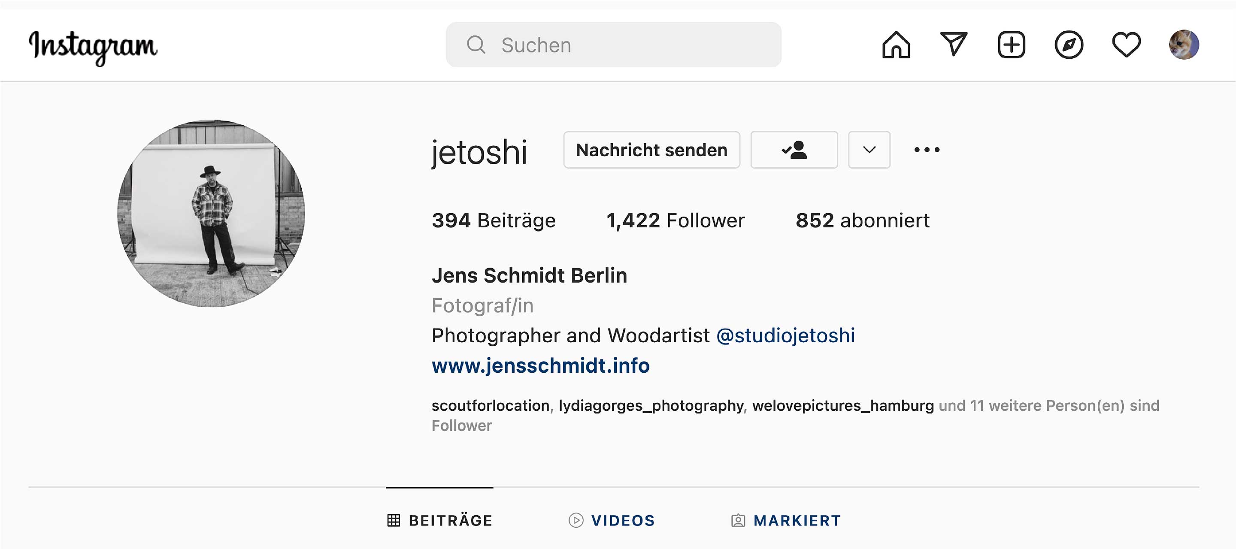Select the Beiträge tab

coord(440,520)
